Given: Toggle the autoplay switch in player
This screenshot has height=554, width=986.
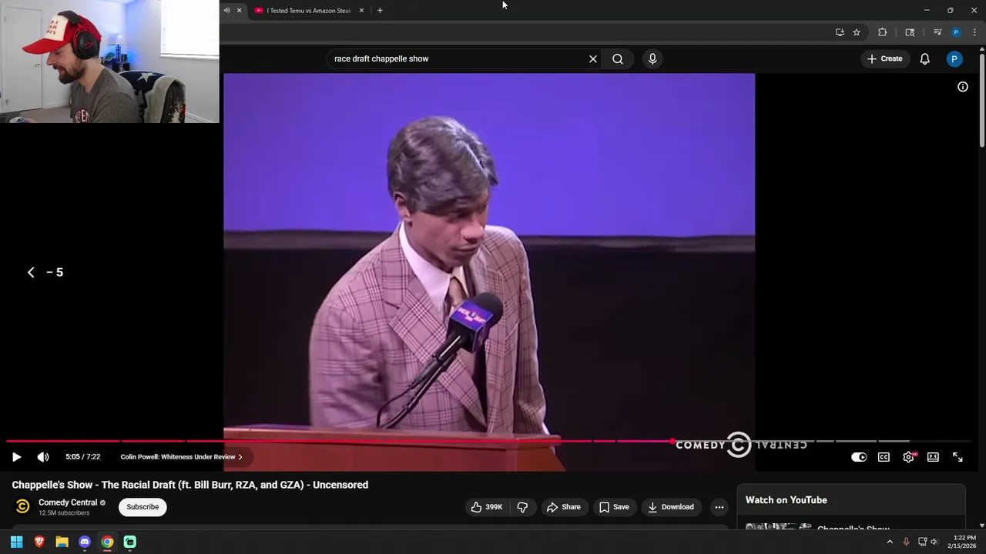Looking at the screenshot, I should [x=859, y=457].
